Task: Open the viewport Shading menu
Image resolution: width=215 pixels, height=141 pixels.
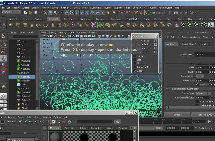Action: 52,32
